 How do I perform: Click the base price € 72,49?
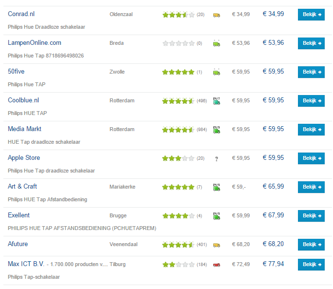(x=241, y=264)
